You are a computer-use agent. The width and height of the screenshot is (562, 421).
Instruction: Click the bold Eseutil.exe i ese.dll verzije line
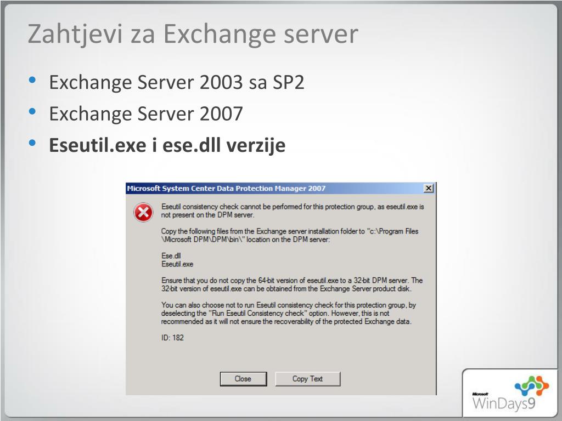pyautogui.click(x=167, y=145)
